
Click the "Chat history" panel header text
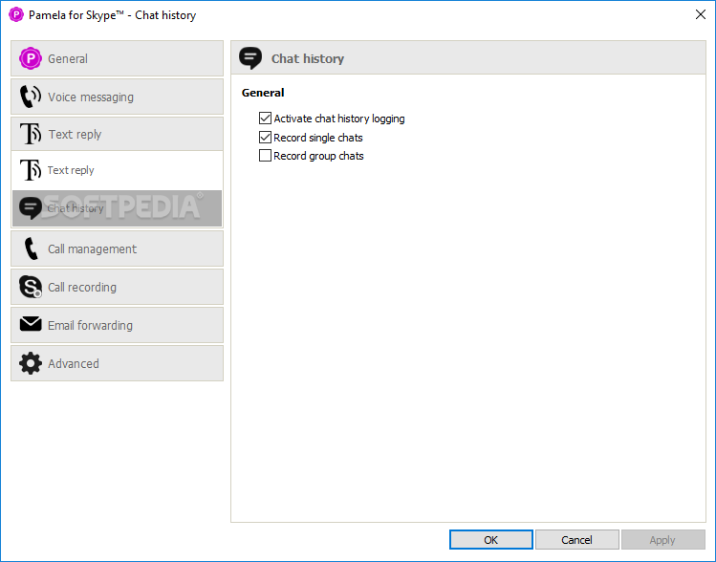pos(308,58)
